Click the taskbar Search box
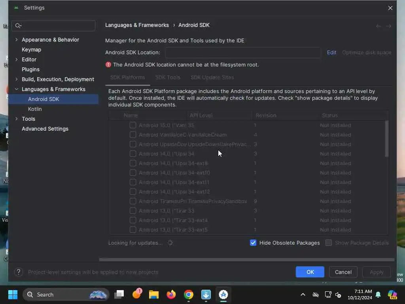 click(66, 294)
